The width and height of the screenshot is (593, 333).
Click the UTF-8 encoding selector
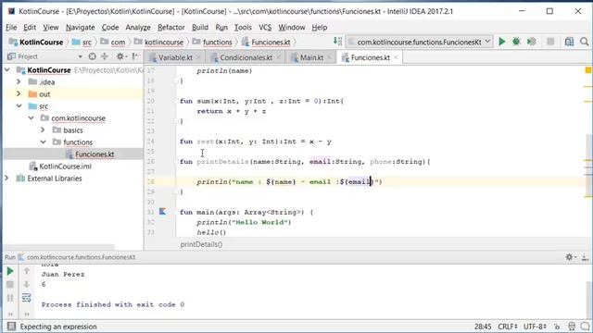(x=535, y=327)
